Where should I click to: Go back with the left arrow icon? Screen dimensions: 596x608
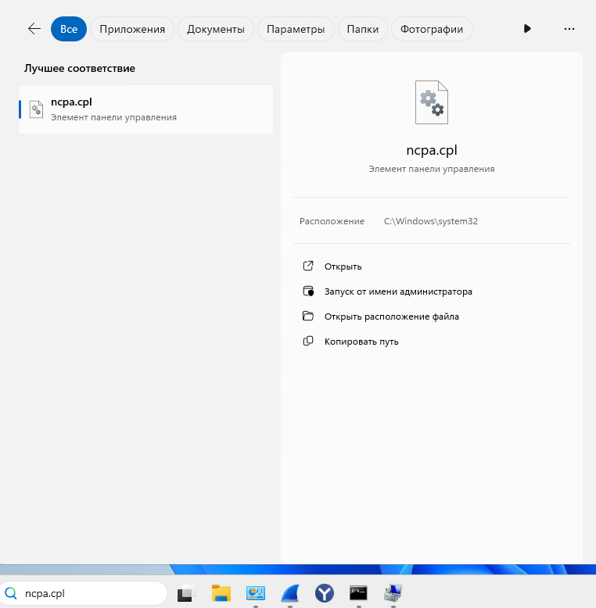tap(34, 29)
